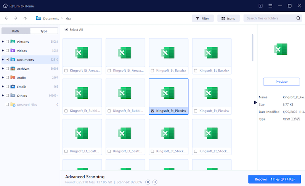Click the Return to Home icon
Image resolution: width=305 pixels, height=186 pixels.
pos(5,6)
